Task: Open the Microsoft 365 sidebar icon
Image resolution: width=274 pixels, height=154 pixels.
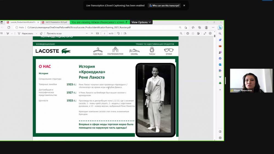Action: point(220,58)
